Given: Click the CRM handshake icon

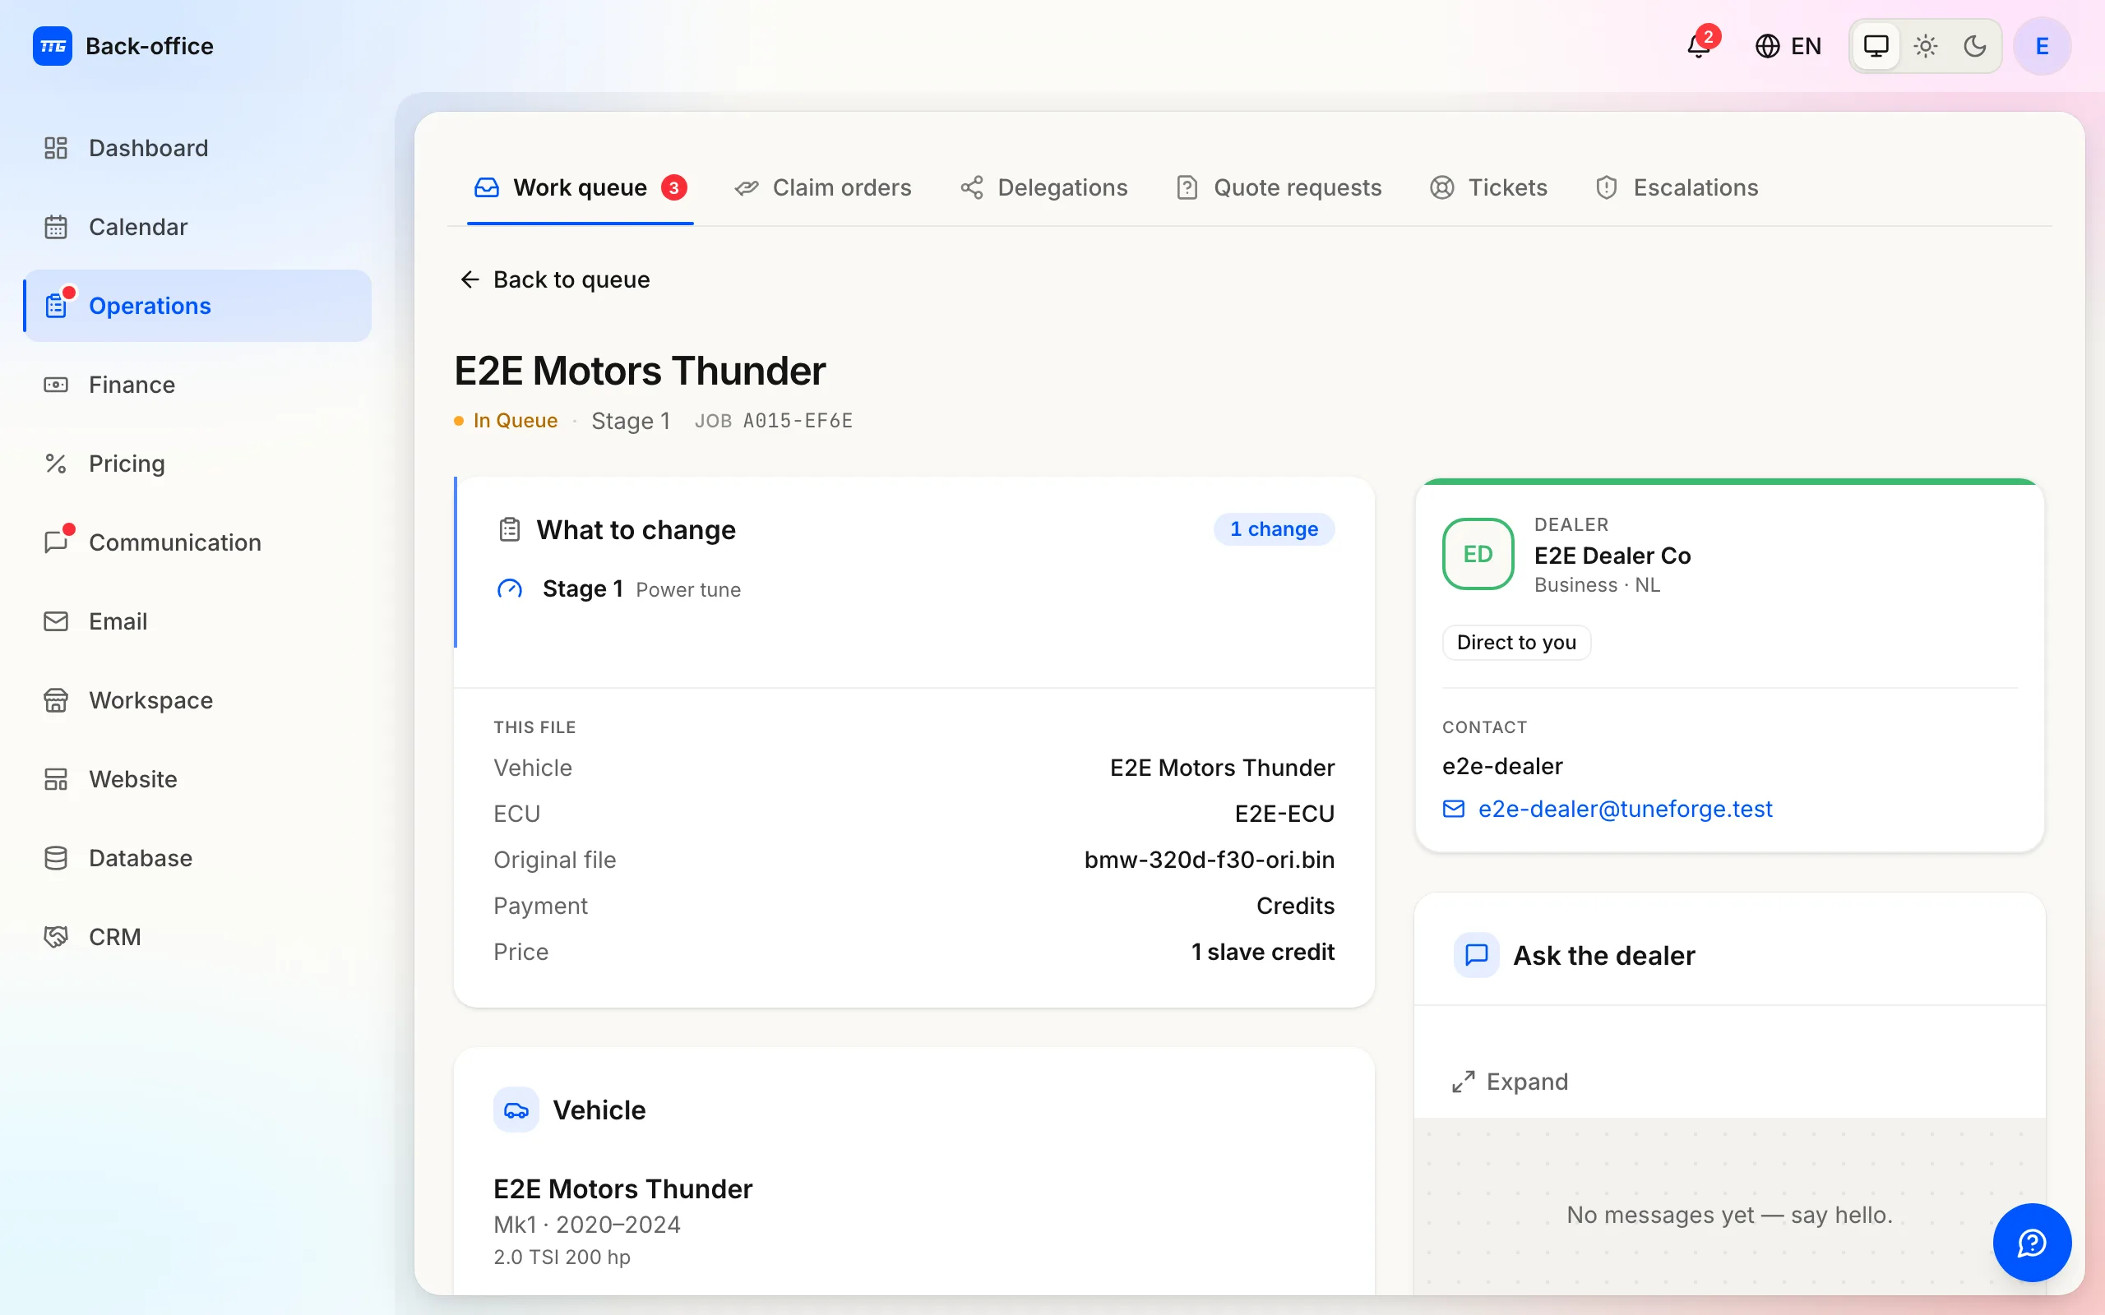Looking at the screenshot, I should pyautogui.click(x=56, y=937).
